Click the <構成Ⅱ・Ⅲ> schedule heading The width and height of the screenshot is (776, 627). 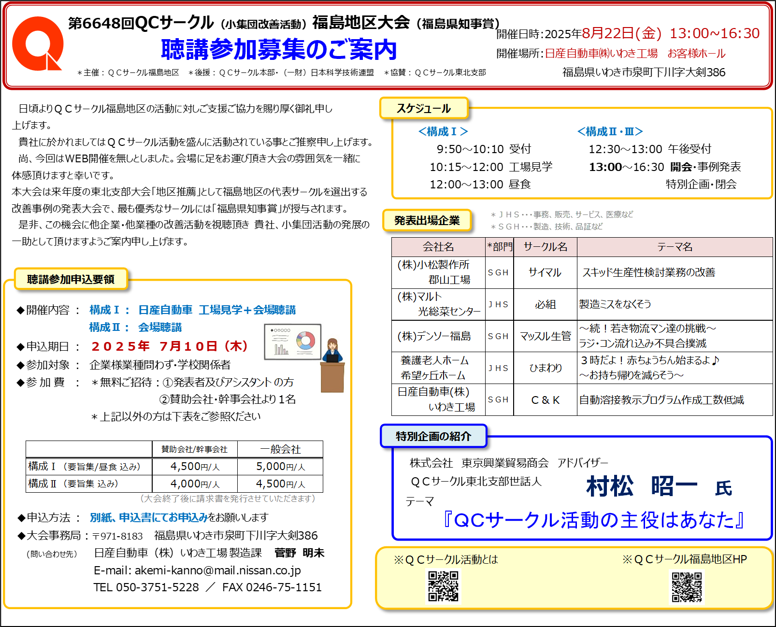(610, 131)
